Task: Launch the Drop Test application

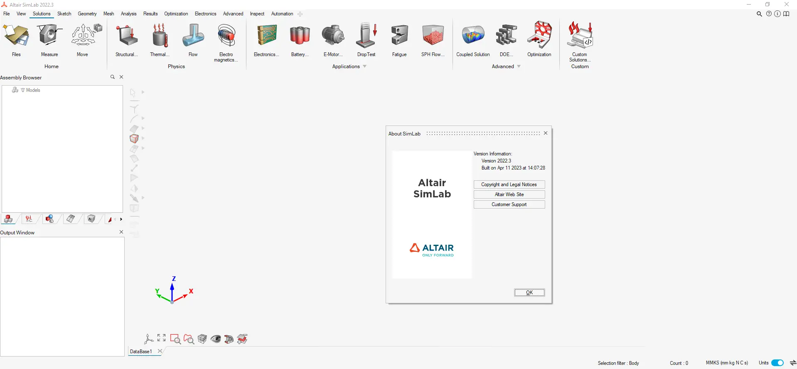Action: 366,39
